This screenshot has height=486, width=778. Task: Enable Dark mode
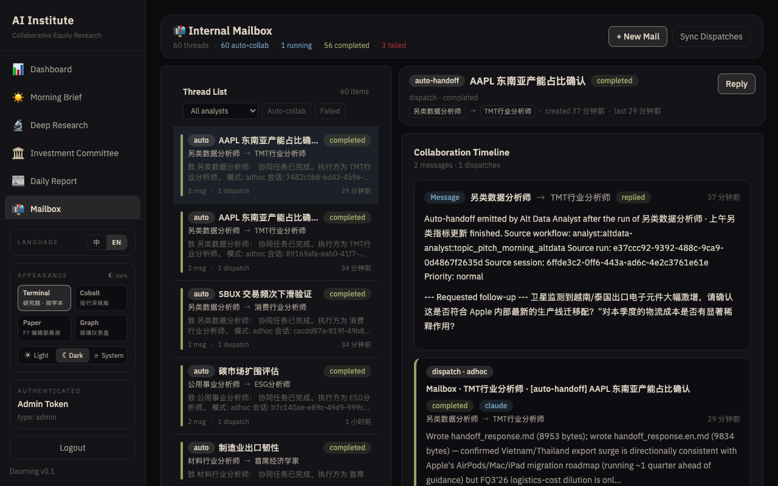click(x=72, y=355)
